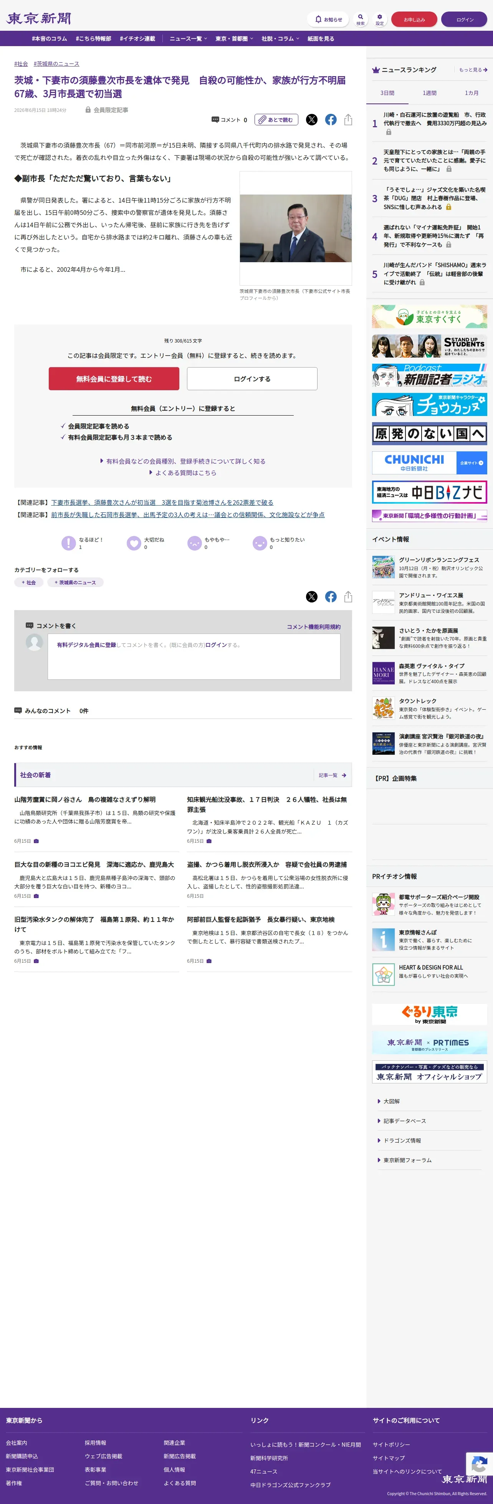Image resolution: width=493 pixels, height=1504 pixels.
Task: Open 東京すくすく banner
Action: tap(429, 316)
